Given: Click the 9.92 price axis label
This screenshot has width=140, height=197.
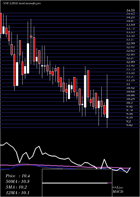Looking at the screenshot, I should pos(129,107).
